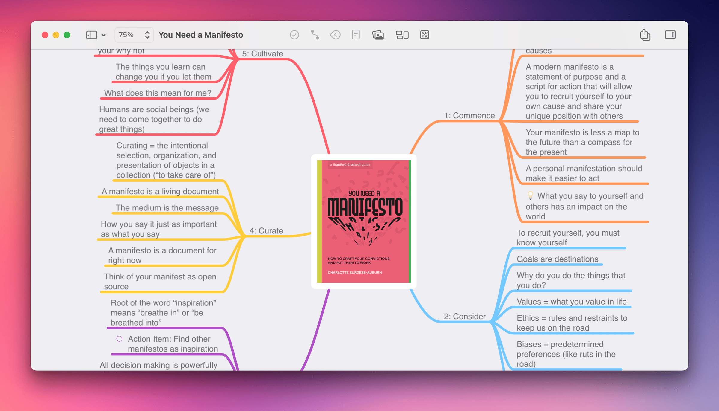Select 'Think of your manifest as open source'
The width and height of the screenshot is (719, 411).
(x=160, y=281)
